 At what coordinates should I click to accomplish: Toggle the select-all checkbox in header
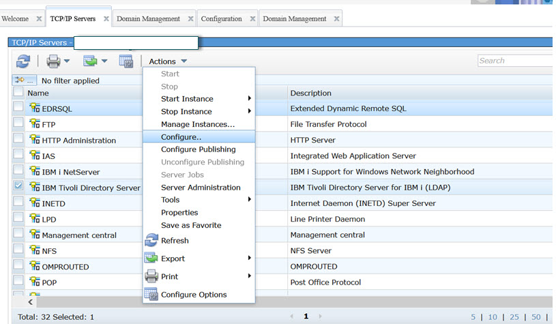coord(18,92)
